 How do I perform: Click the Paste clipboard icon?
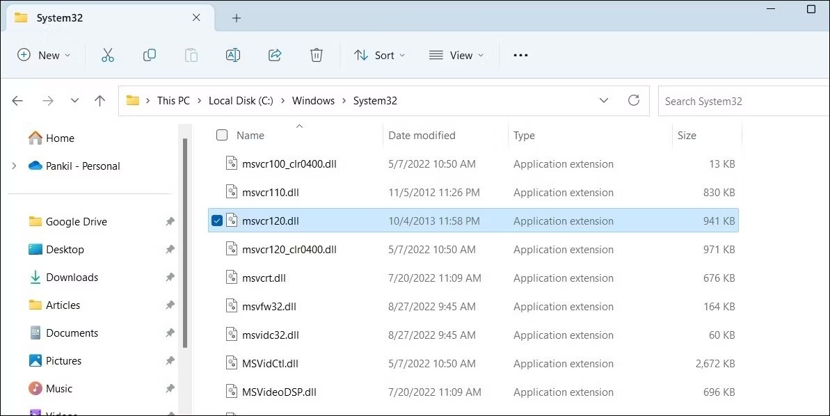pos(191,55)
